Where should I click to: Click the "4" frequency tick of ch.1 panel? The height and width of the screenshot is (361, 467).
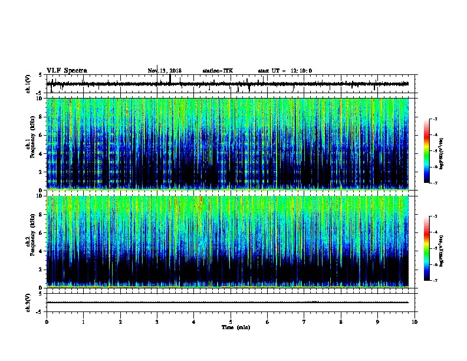pyautogui.click(x=42, y=154)
